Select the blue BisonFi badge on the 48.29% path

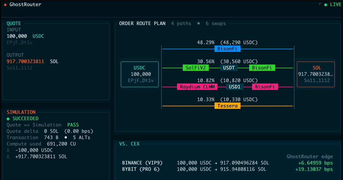tap(227, 49)
